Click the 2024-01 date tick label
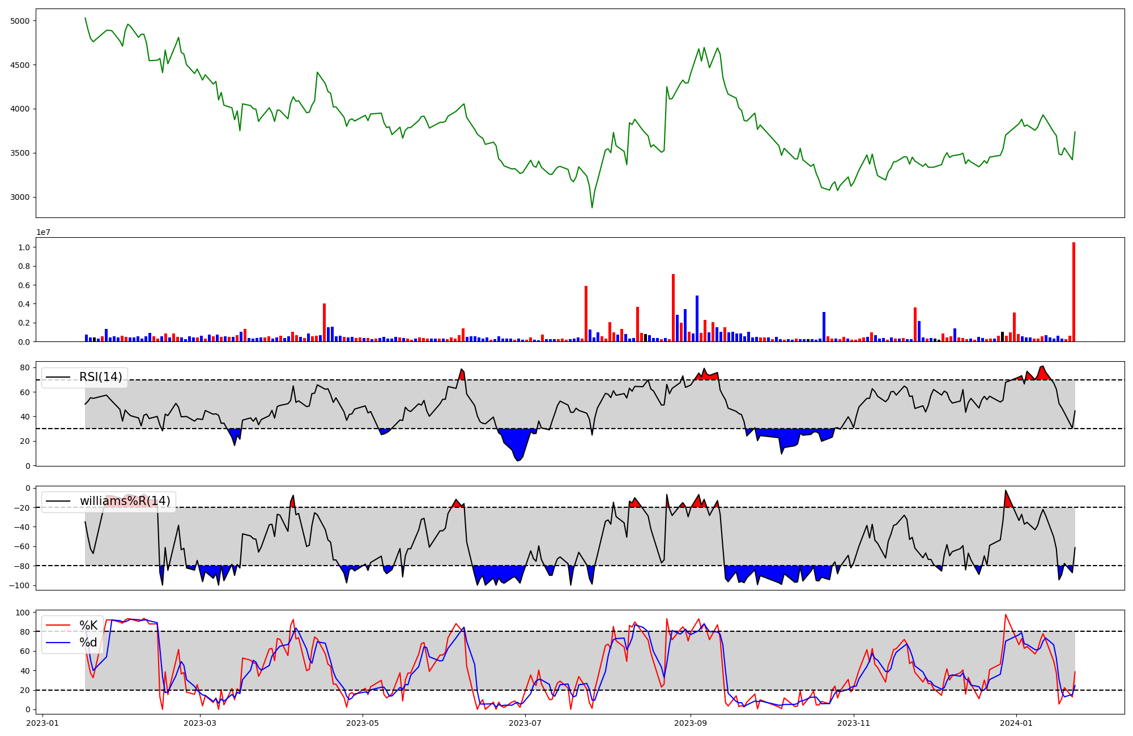The width and height of the screenshot is (1133, 736). 1016,723
